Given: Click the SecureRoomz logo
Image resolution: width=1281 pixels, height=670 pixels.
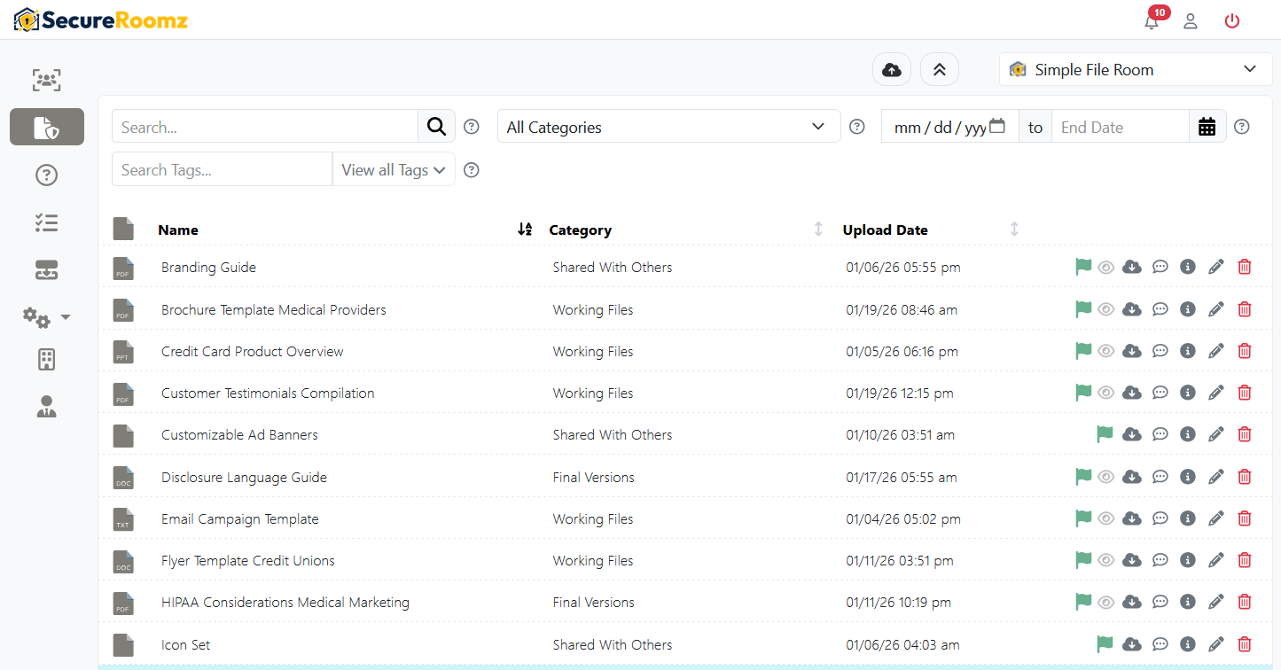Looking at the screenshot, I should pos(100,19).
